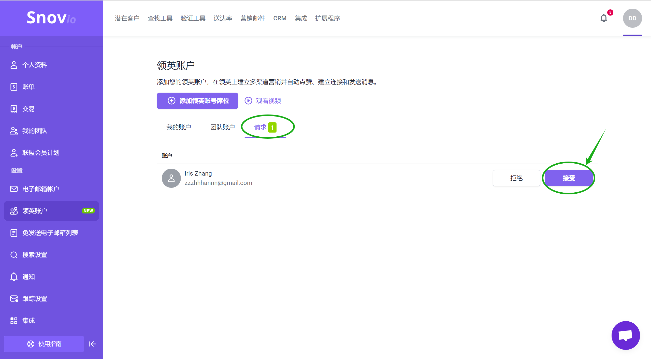The width and height of the screenshot is (651, 359).
Task: Switch to the 团队账户 tab
Action: click(223, 127)
